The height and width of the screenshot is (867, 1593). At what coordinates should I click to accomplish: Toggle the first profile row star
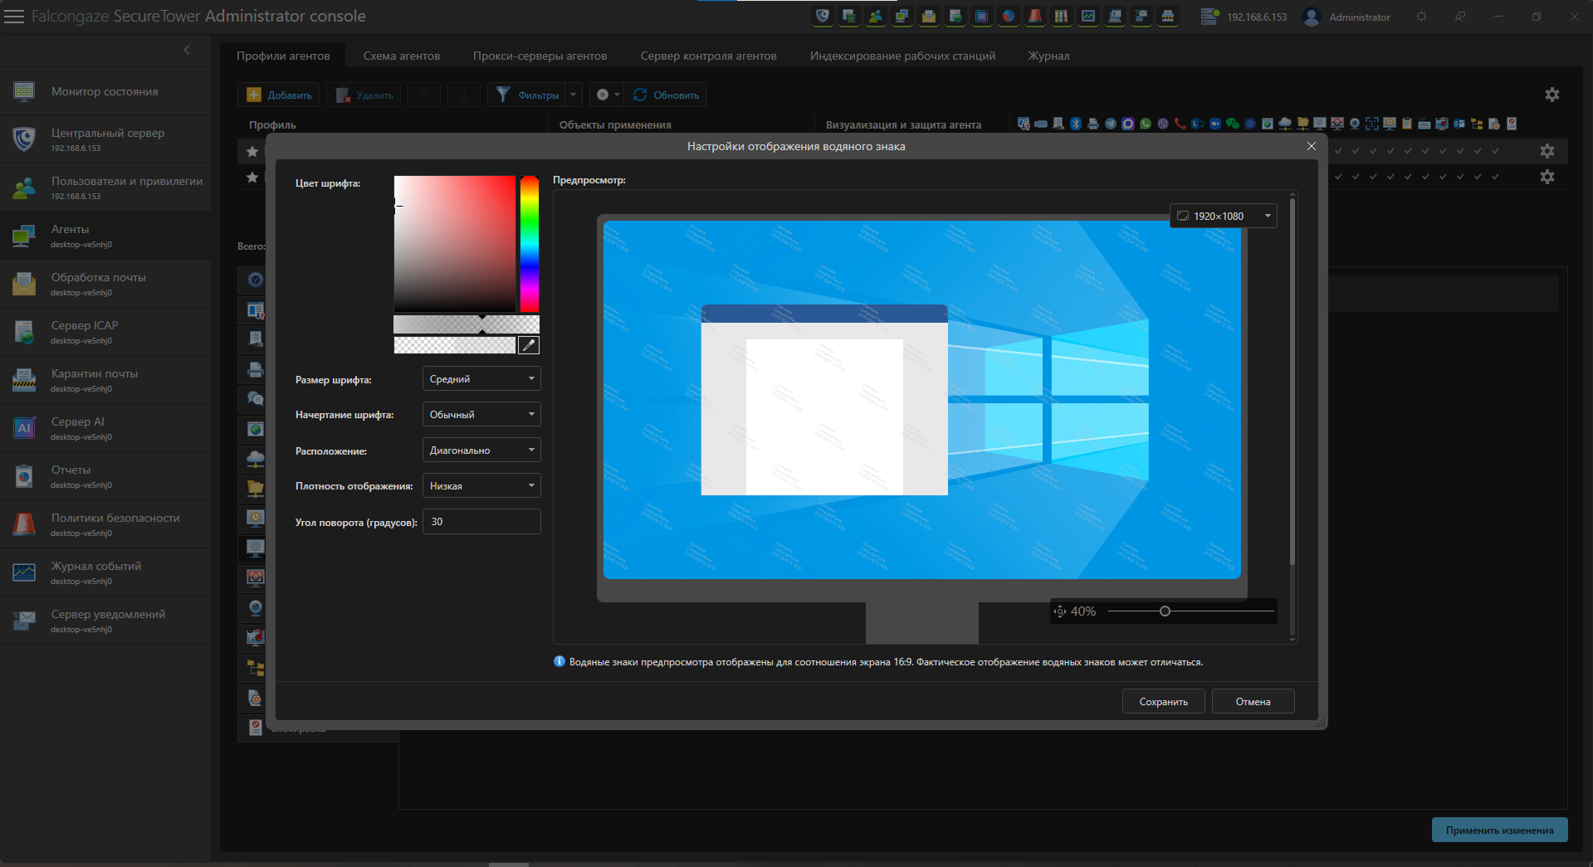click(x=252, y=152)
